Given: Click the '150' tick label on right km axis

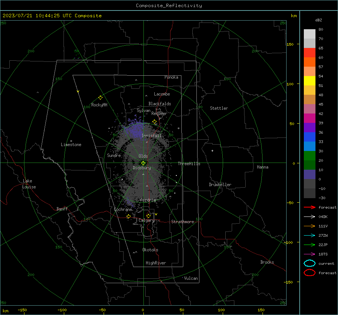Looking at the screenshot, I should coord(290,44).
